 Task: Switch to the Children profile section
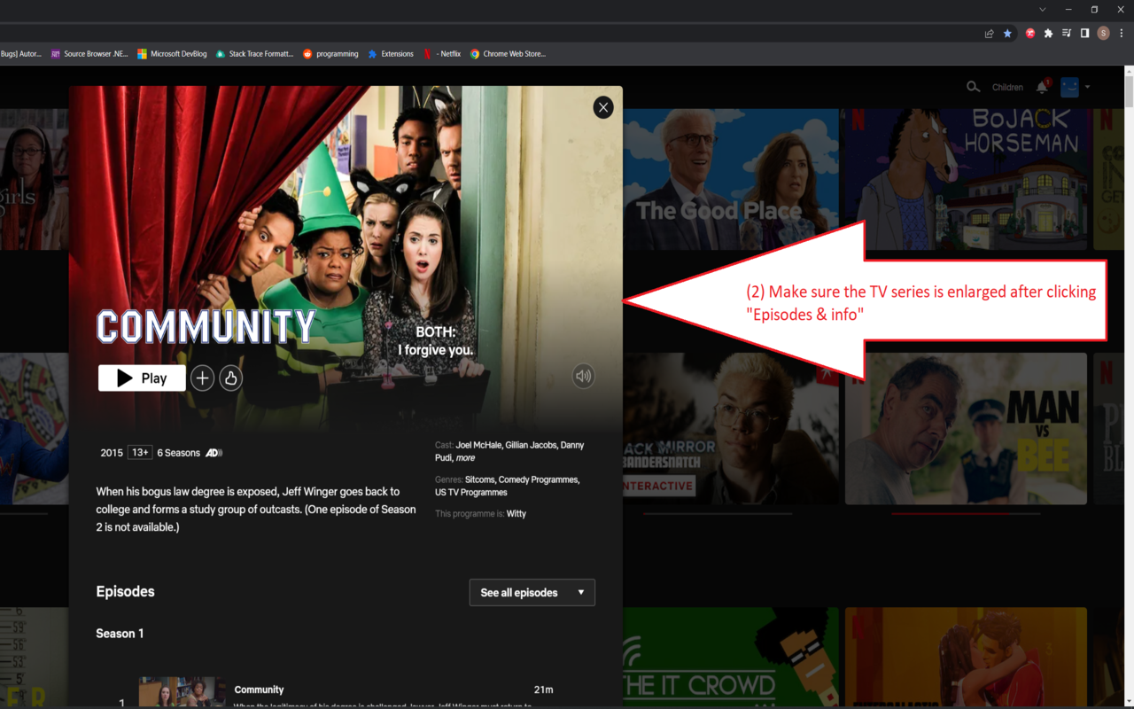1007,87
